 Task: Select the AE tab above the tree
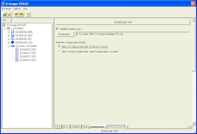[5, 20]
